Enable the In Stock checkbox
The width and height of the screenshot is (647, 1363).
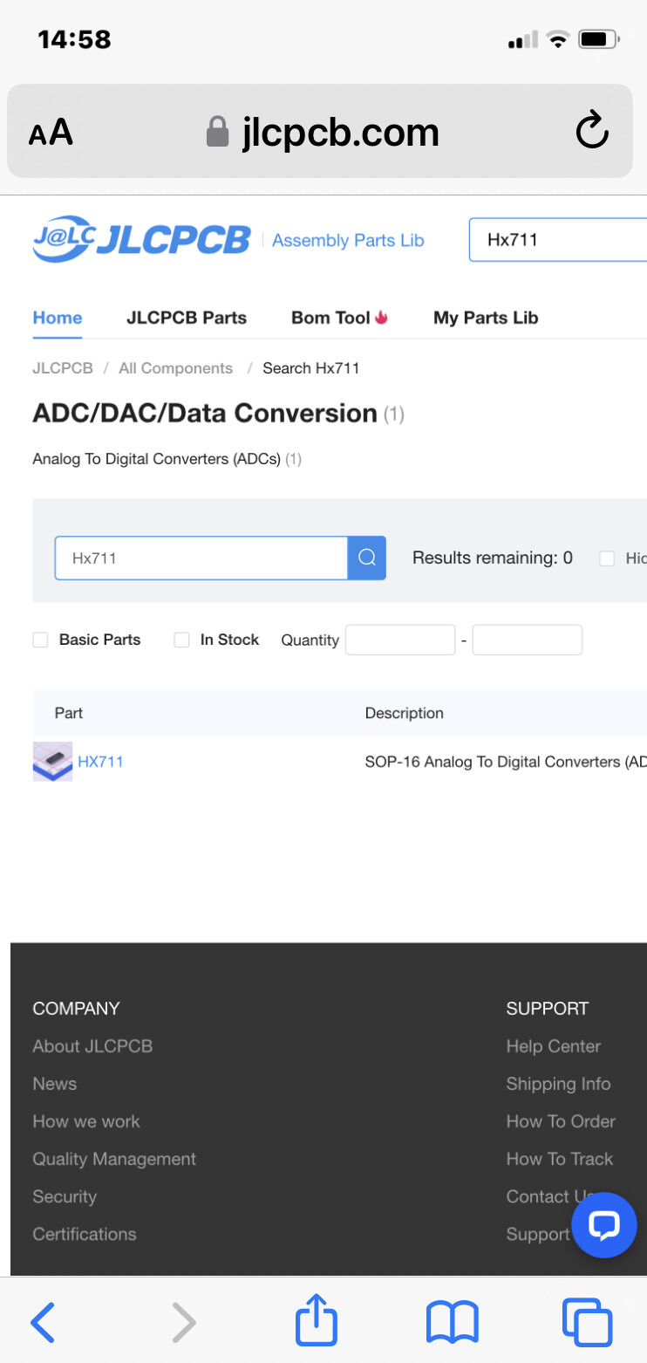tap(181, 640)
